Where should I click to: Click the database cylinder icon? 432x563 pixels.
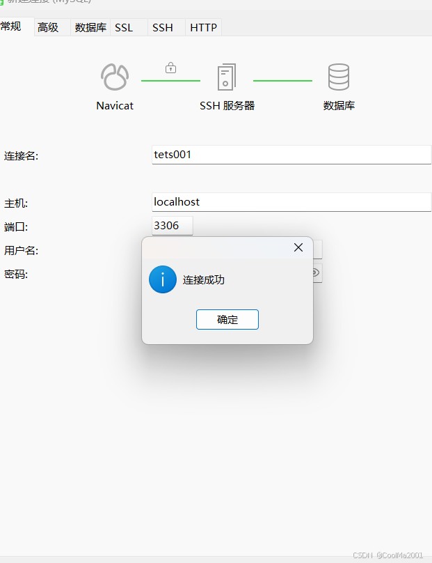click(338, 77)
